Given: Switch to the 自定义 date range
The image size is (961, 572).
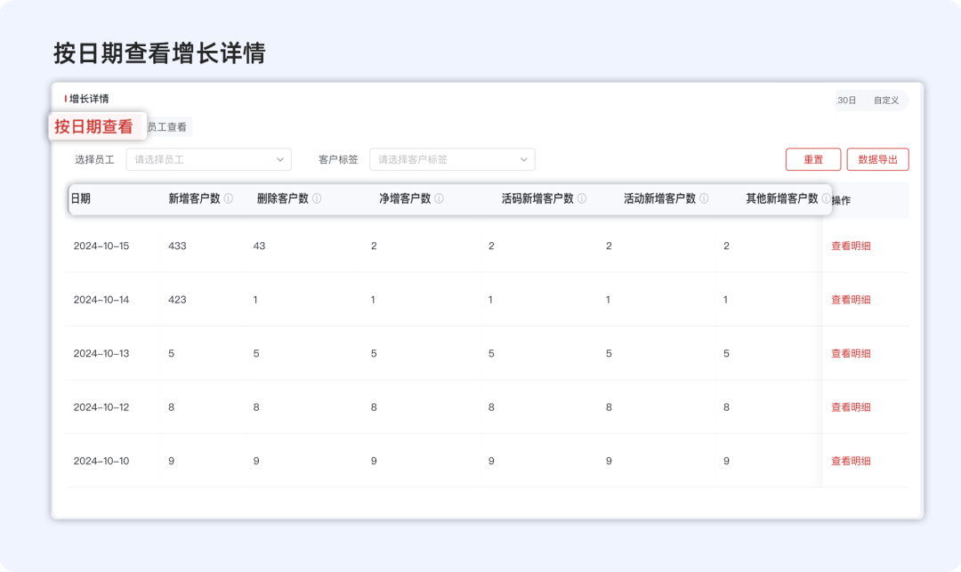Looking at the screenshot, I should (x=886, y=101).
